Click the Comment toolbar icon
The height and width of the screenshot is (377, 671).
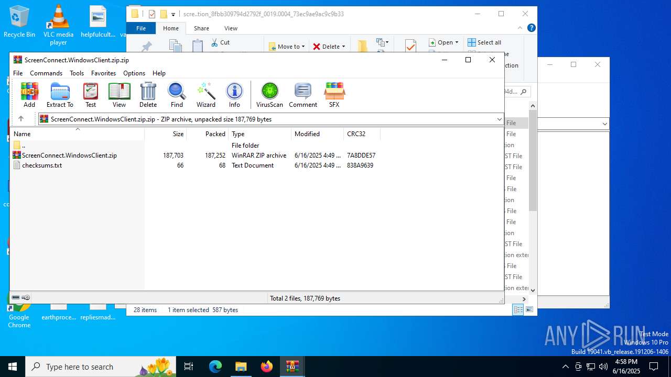pos(303,95)
